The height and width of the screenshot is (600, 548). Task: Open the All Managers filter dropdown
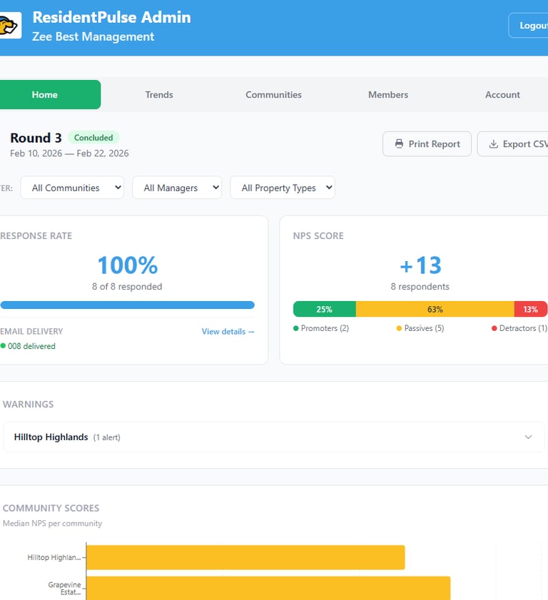tap(177, 188)
